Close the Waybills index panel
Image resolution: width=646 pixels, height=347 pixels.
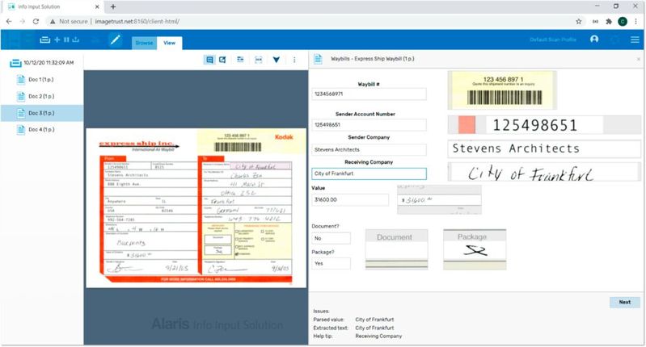(x=639, y=59)
